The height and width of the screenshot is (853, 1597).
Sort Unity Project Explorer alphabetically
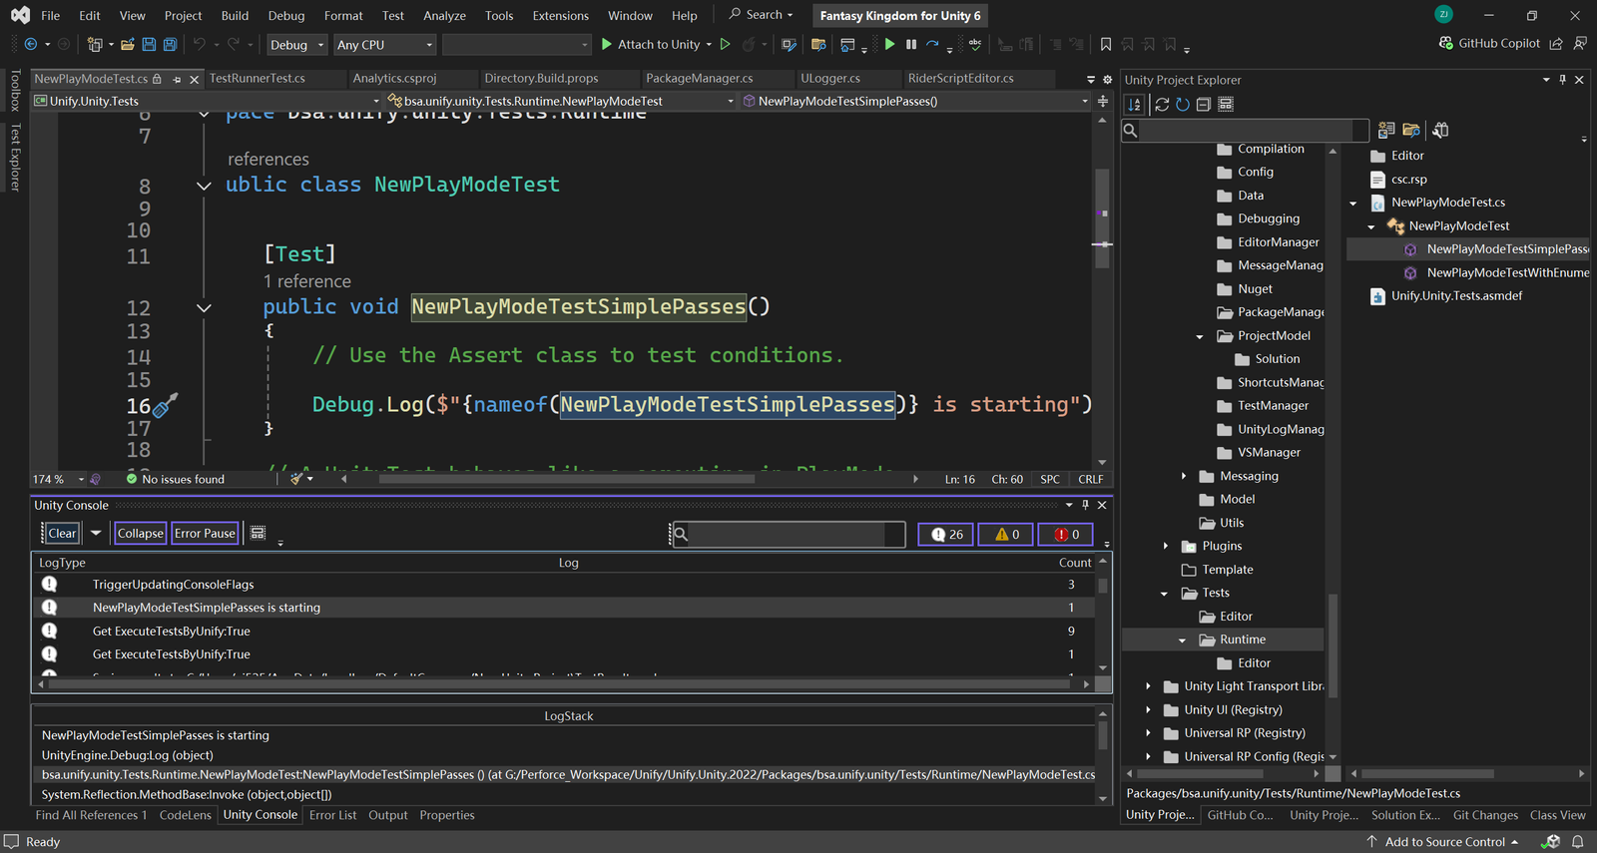pos(1135,105)
